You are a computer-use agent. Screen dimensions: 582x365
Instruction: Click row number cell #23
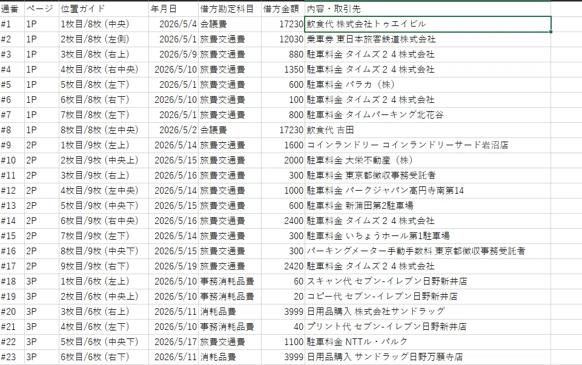(12, 357)
